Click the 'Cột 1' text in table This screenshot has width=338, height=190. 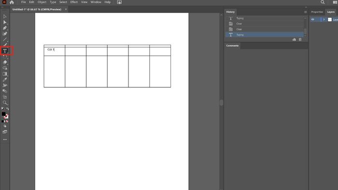coord(51,50)
